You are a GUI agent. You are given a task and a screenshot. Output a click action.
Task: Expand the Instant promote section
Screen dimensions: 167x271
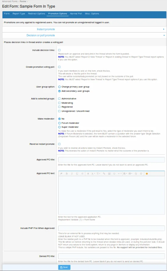pyautogui.click(x=84, y=29)
